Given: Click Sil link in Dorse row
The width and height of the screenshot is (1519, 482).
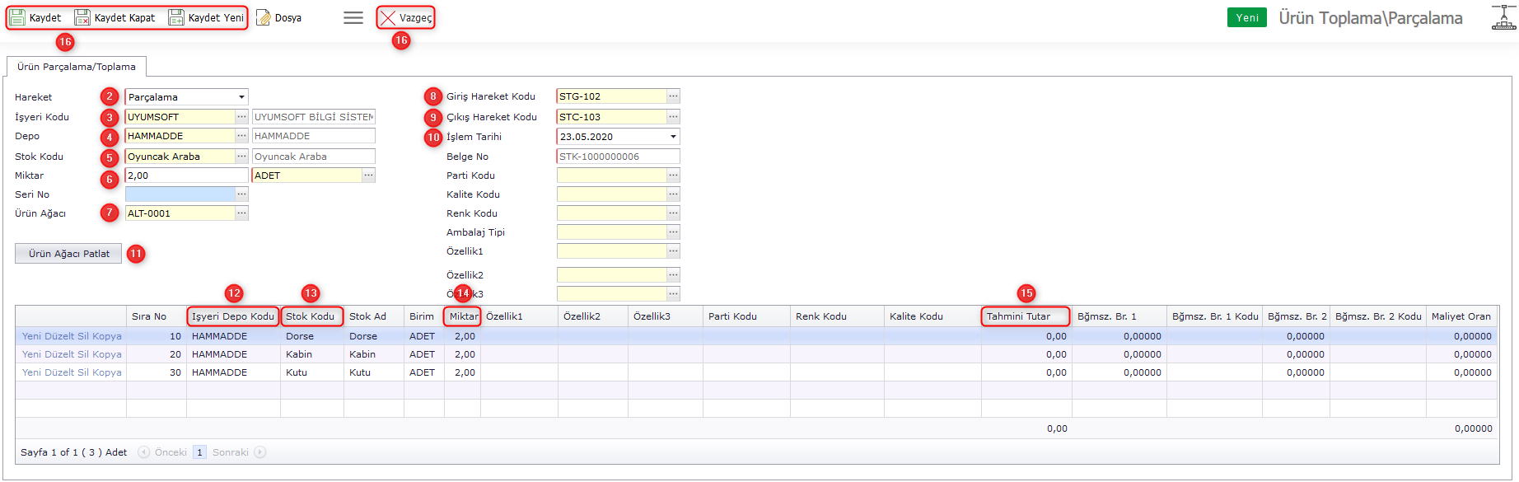Looking at the screenshot, I should [x=83, y=336].
